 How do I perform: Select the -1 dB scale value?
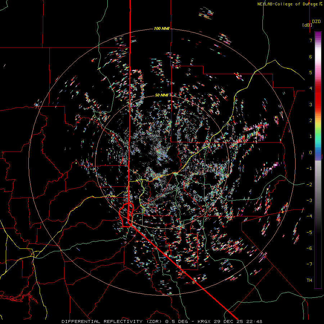tap(309, 168)
